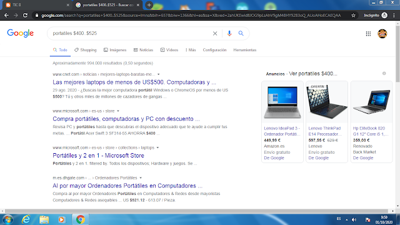Click the browser forward arrow

16,15
